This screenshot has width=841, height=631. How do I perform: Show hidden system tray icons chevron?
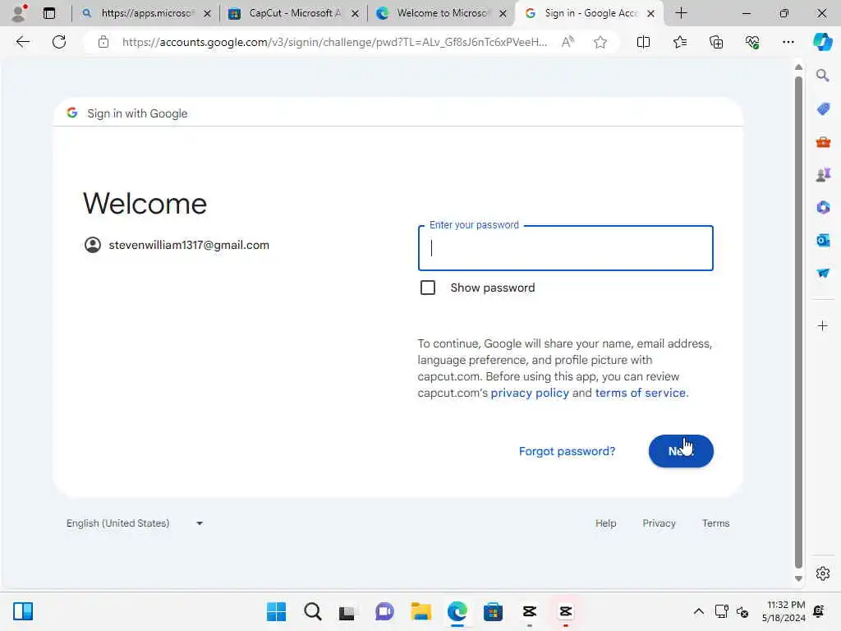click(698, 611)
